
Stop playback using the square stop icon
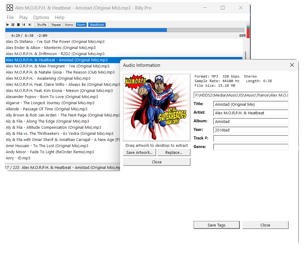click(x=18, y=25)
